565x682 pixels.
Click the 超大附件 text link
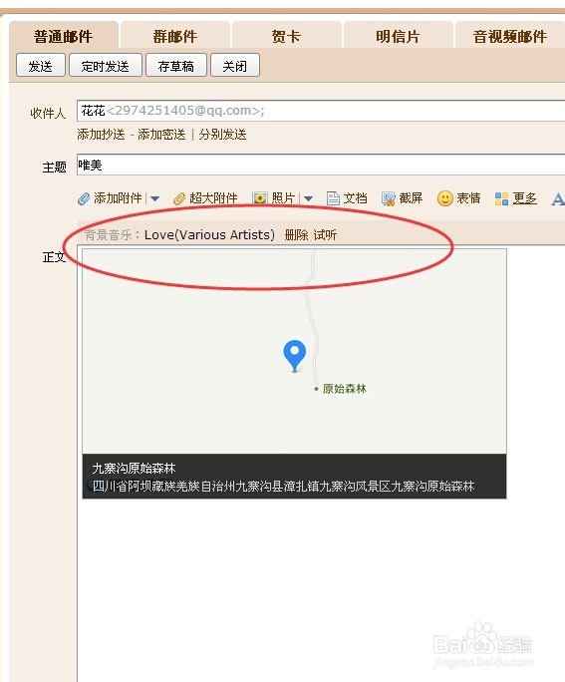(x=213, y=198)
